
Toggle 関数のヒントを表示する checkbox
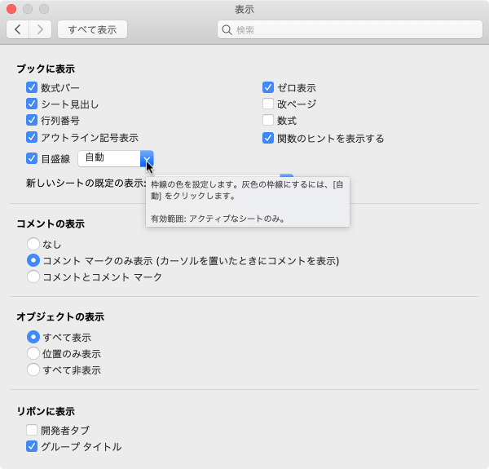click(x=267, y=138)
